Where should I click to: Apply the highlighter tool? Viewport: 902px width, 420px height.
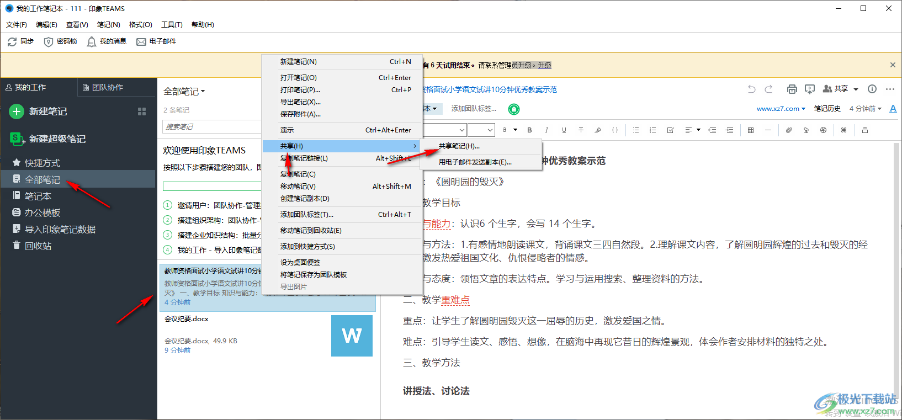598,130
